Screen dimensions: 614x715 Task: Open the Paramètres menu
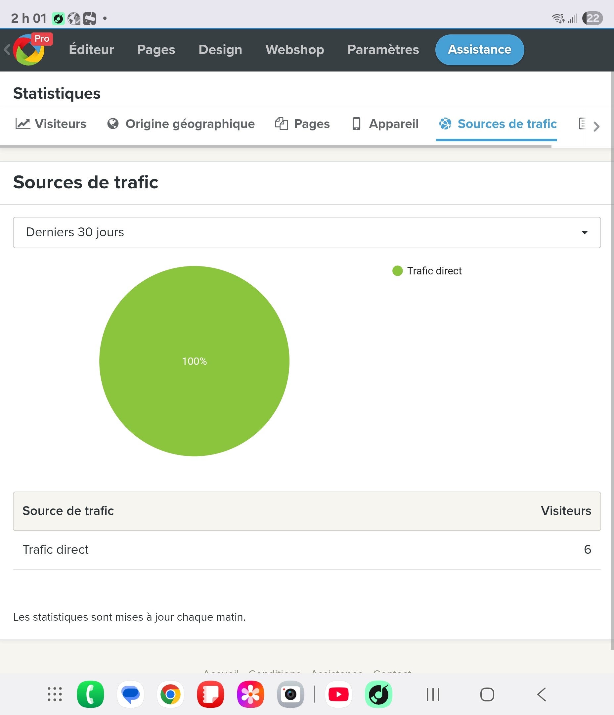383,50
